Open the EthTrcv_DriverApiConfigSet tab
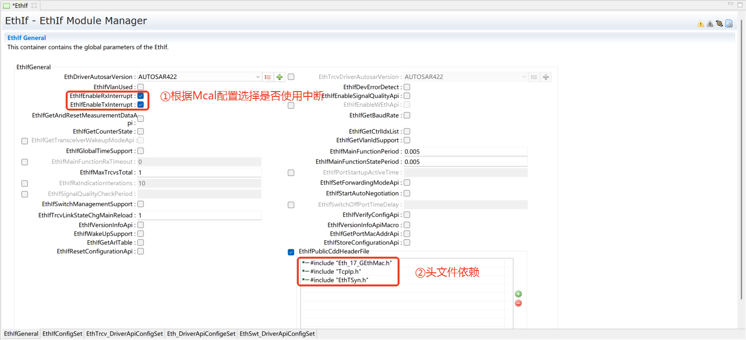The height and width of the screenshot is (340, 746). pyautogui.click(x=125, y=334)
